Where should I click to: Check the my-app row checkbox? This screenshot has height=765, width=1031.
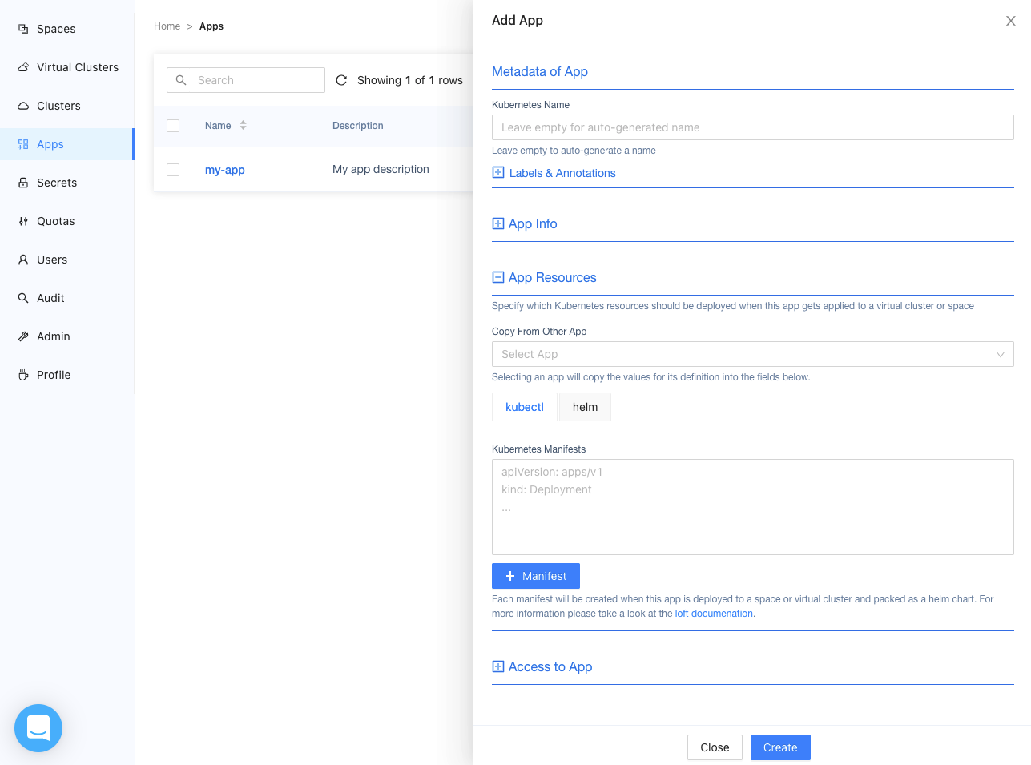click(x=173, y=170)
